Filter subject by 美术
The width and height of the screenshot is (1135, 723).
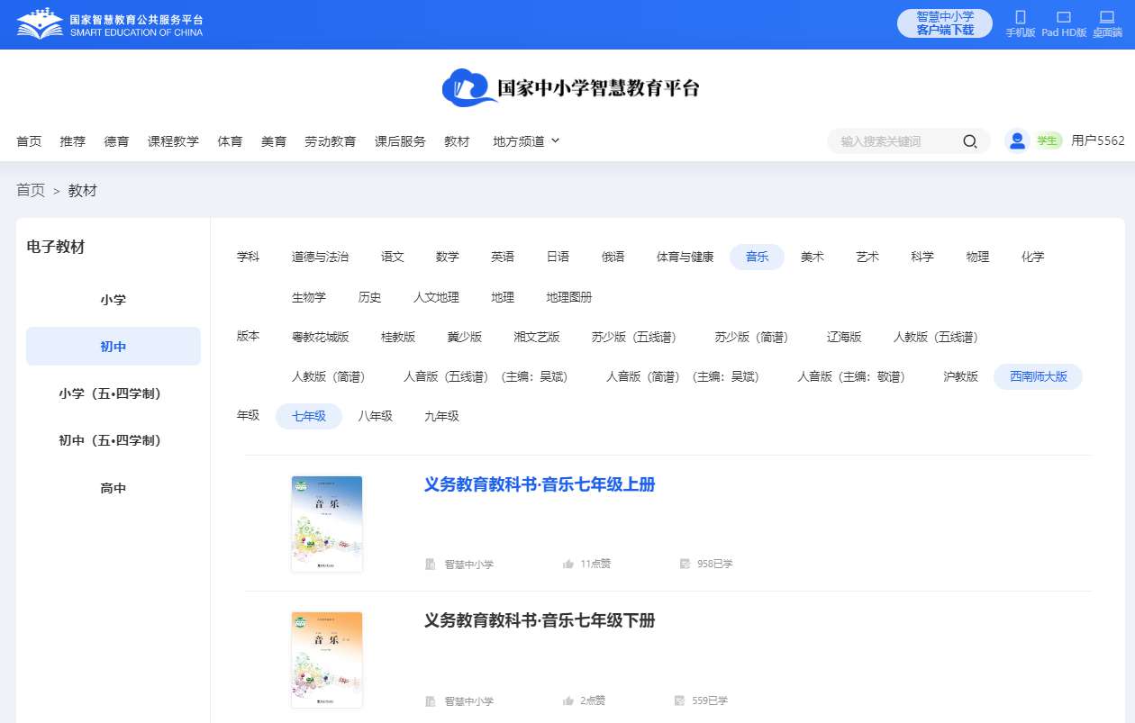pyautogui.click(x=813, y=257)
